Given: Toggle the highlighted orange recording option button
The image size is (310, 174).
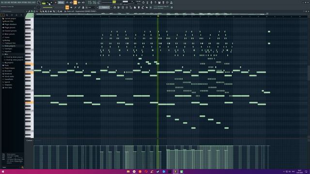Looking at the screenshot, I should (75, 2).
